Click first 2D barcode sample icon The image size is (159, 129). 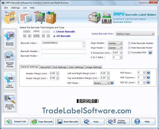coord(25,36)
